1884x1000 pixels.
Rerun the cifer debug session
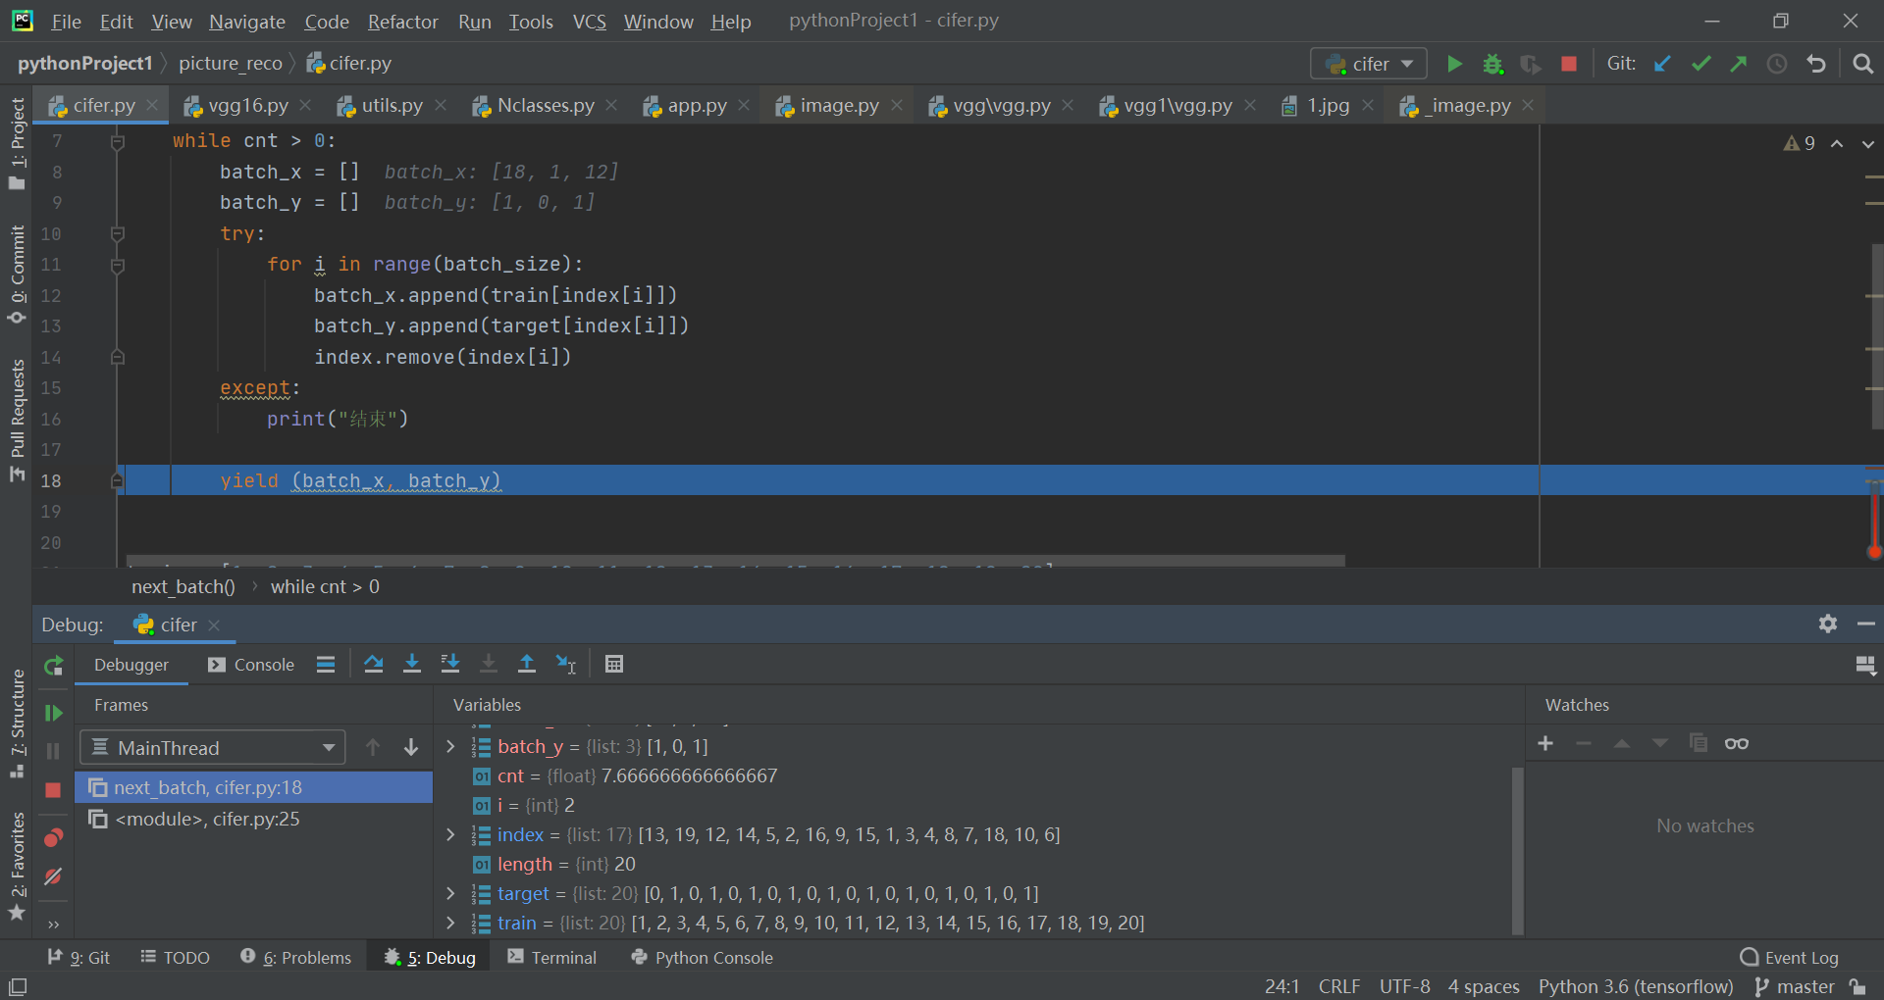coord(53,666)
